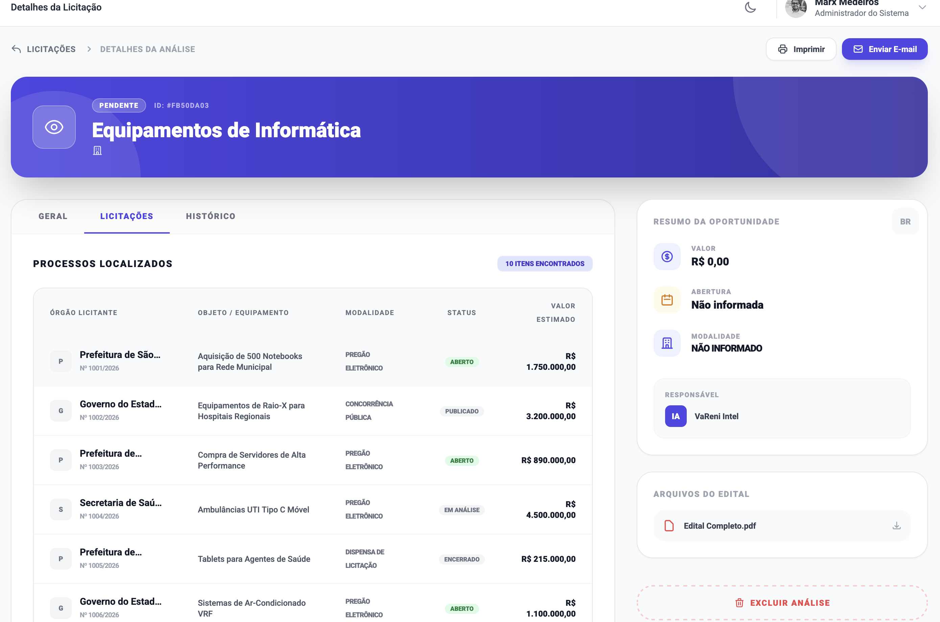Click the IA avatar of VaReni Intel
This screenshot has height=622, width=940.
(x=676, y=416)
